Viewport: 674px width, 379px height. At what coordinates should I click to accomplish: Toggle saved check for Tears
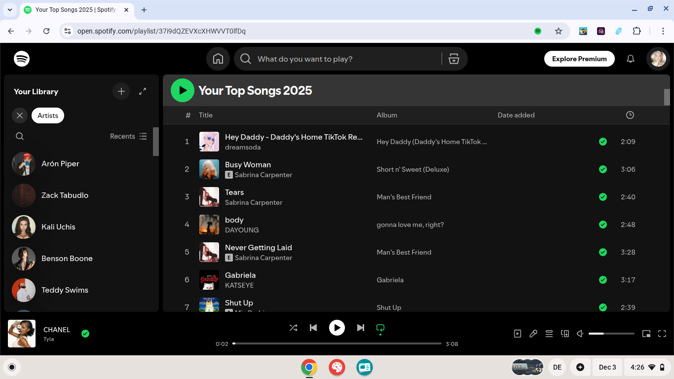coord(602,197)
